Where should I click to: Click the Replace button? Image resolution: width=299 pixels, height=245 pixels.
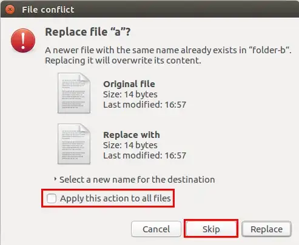tap(266, 229)
